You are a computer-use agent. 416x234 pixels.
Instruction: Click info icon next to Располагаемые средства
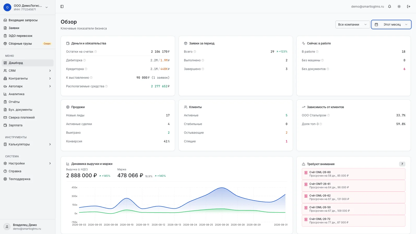tap(106, 86)
